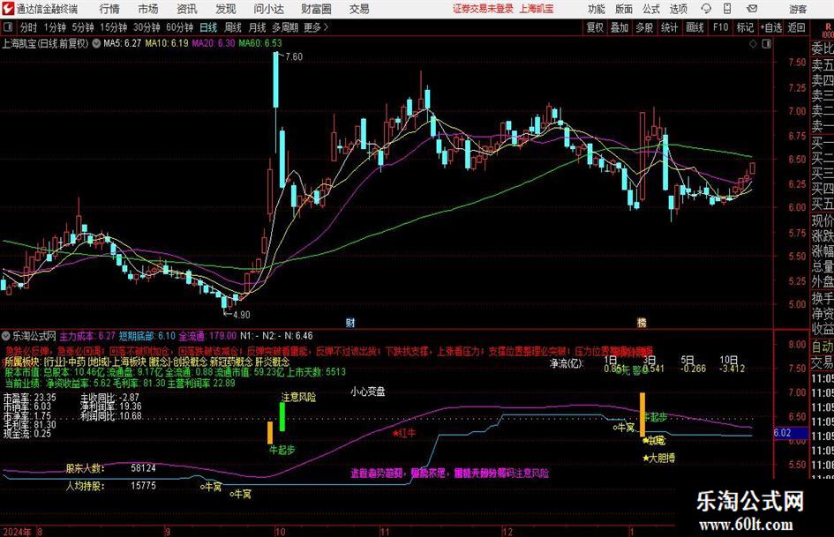Click the ★红牛 signal label
This screenshot has height=537, width=834.
404,433
